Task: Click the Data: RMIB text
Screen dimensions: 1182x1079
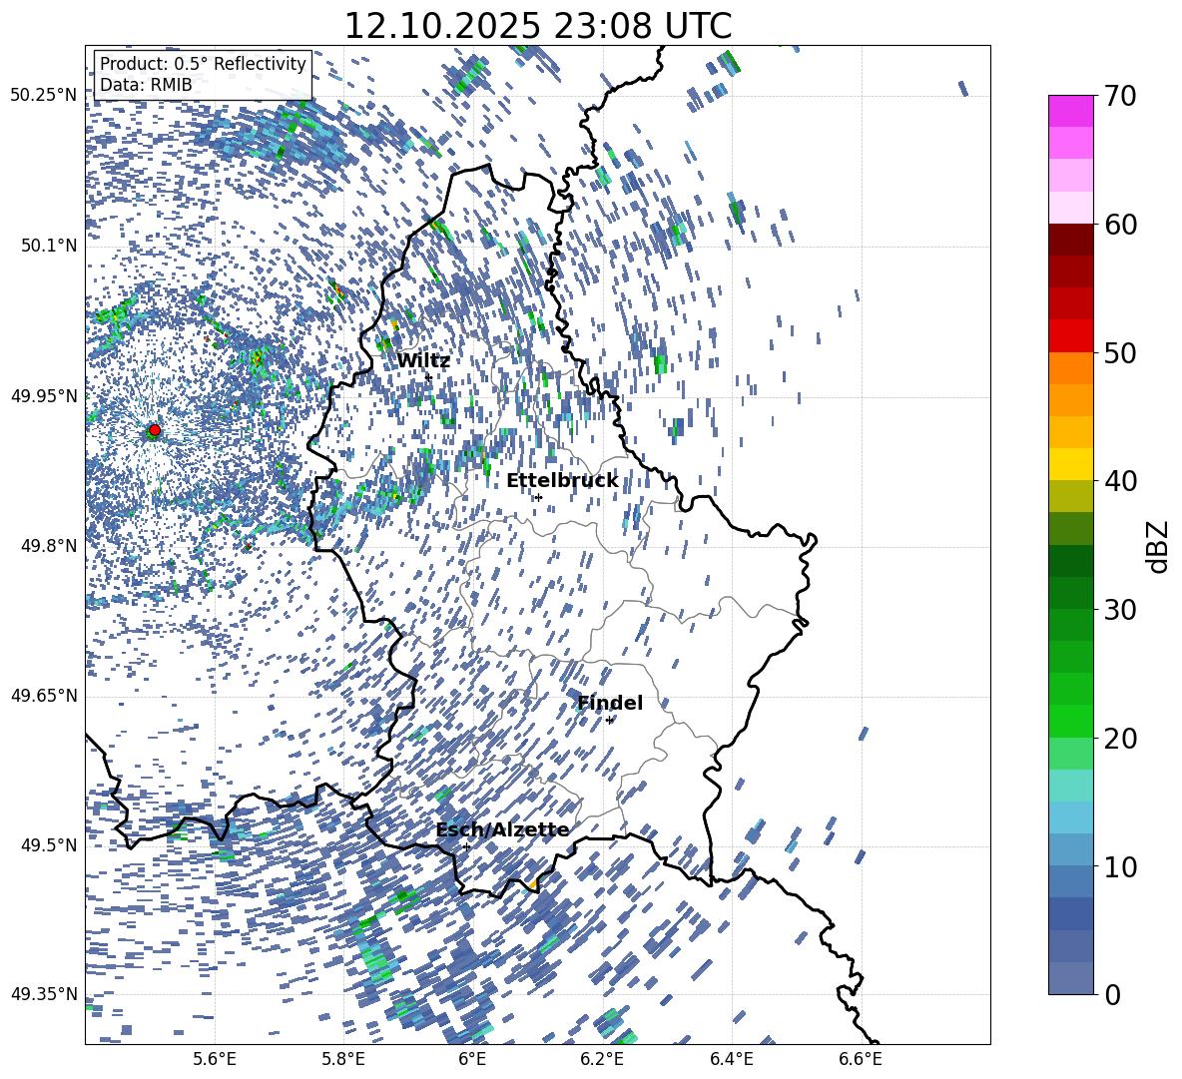Action: (146, 85)
